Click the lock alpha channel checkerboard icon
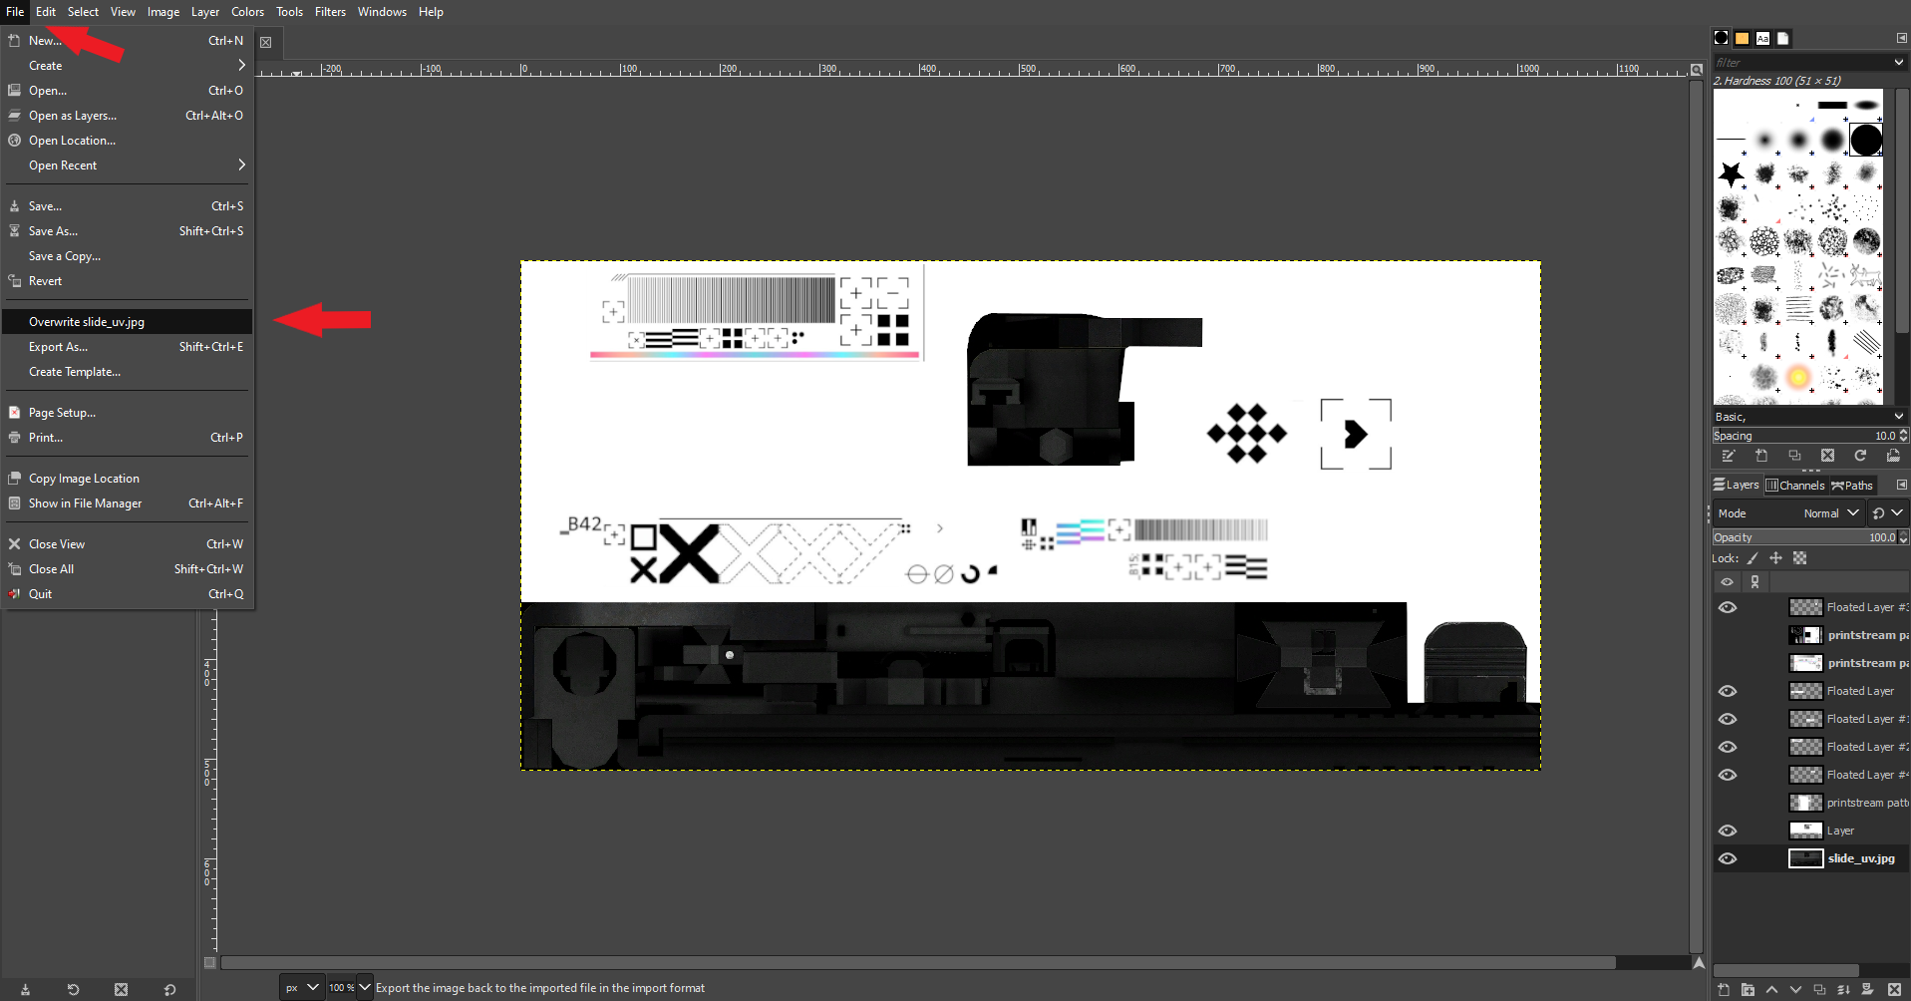The width and height of the screenshot is (1911, 1001). click(1799, 558)
